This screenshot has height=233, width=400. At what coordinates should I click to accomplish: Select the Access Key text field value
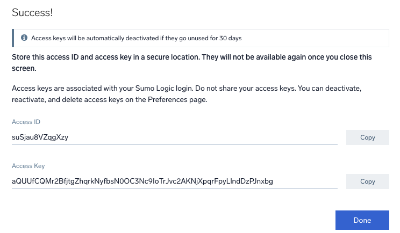coord(142,181)
